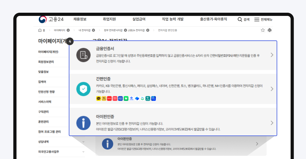Viewport: 306px width, 159px height.
Task: Open the 취업지원 top menu
Action: pos(109,19)
